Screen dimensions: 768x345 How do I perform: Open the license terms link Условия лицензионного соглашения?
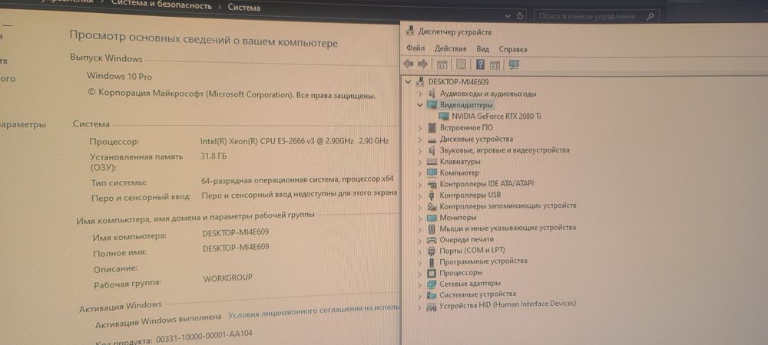click(314, 312)
